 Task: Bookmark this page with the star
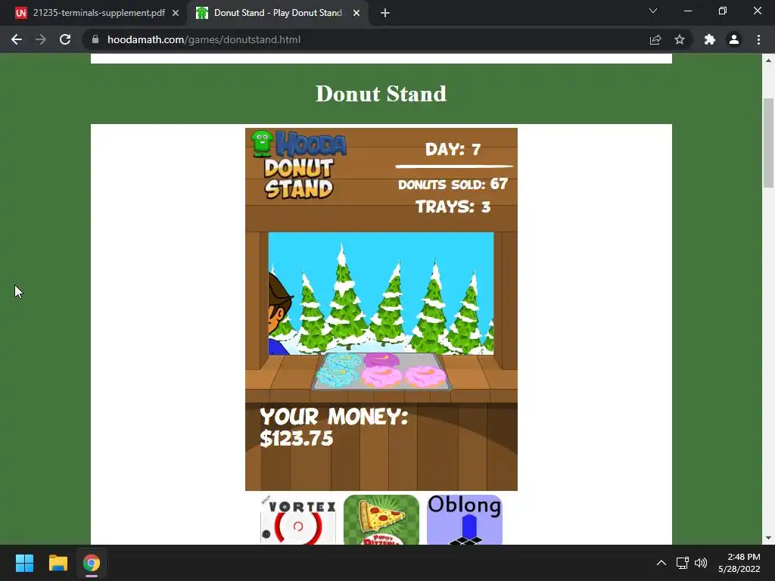pos(680,39)
